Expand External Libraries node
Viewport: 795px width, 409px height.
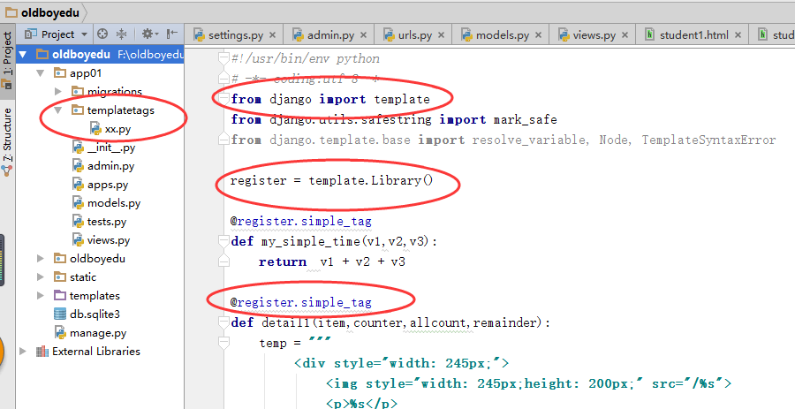click(23, 352)
